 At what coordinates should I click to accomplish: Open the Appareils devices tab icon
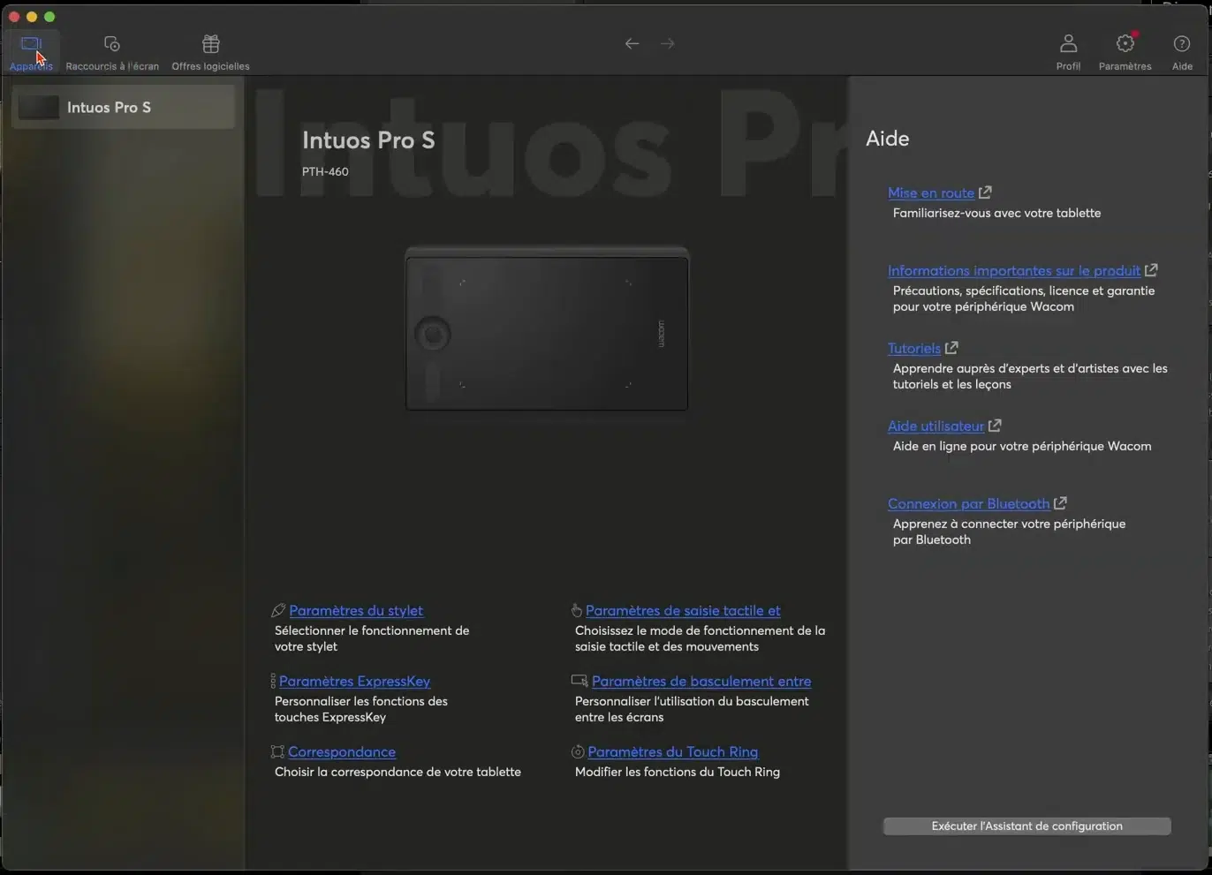[31, 44]
